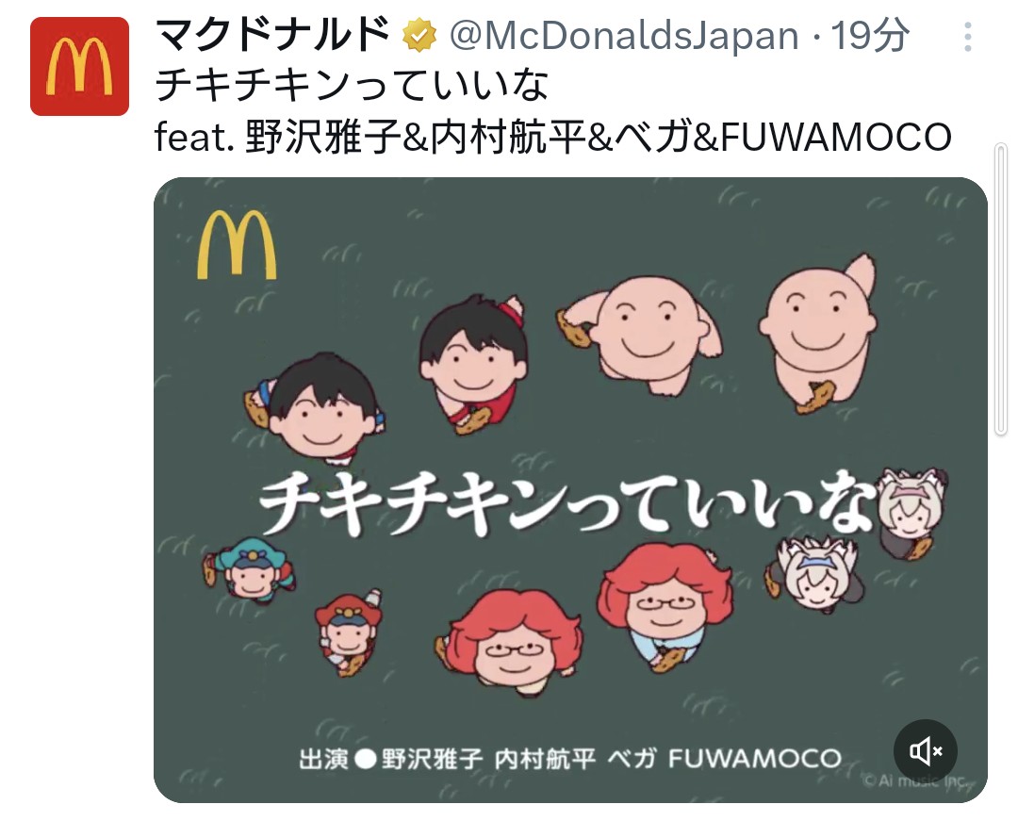Click the small character with red cap
The width and height of the screenshot is (1018, 821).
(347, 632)
